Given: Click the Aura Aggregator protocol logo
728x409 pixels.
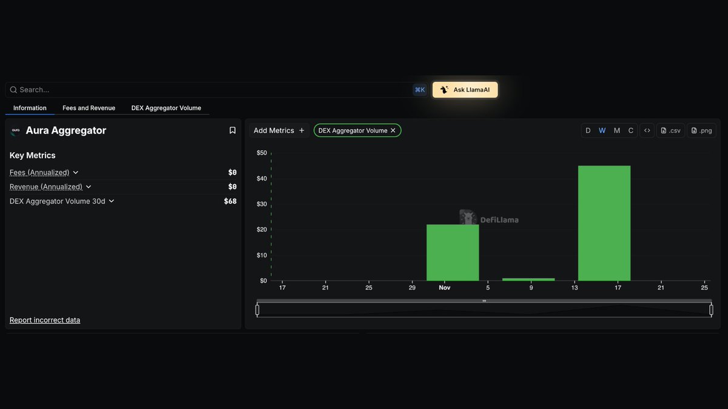Looking at the screenshot, I should (x=15, y=130).
